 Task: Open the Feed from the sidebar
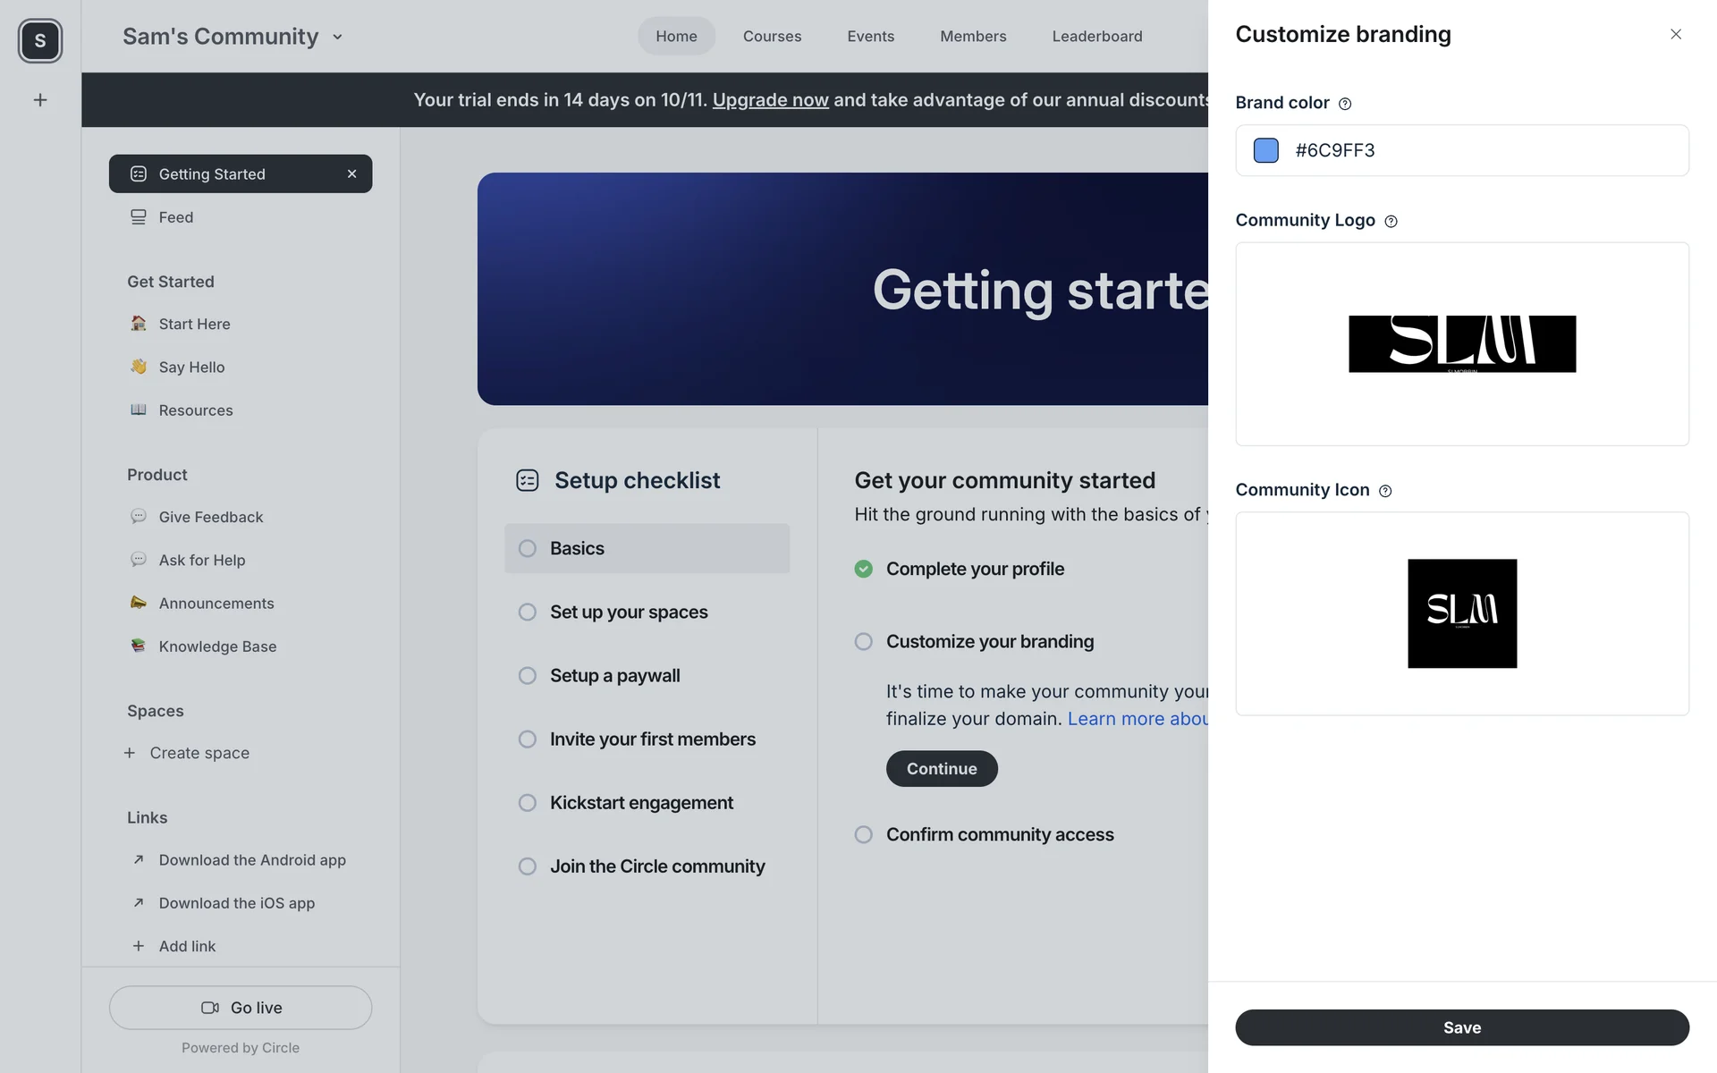(176, 217)
